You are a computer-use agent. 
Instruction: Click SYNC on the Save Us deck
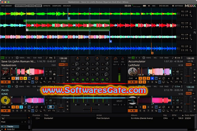62,65
